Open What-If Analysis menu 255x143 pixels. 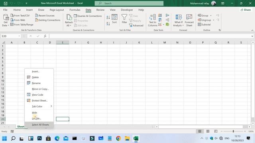pos(178,20)
